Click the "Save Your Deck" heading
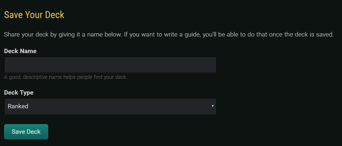The width and height of the screenshot is (342, 146). pos(34,15)
